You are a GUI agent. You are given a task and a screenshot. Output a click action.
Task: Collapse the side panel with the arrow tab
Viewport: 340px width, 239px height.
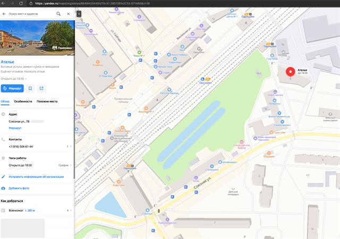79,13
